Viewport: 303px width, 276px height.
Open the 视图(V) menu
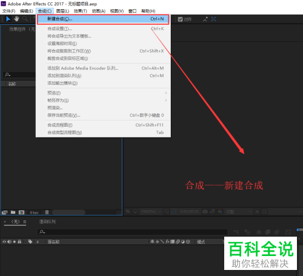pyautogui.click(x=117, y=11)
